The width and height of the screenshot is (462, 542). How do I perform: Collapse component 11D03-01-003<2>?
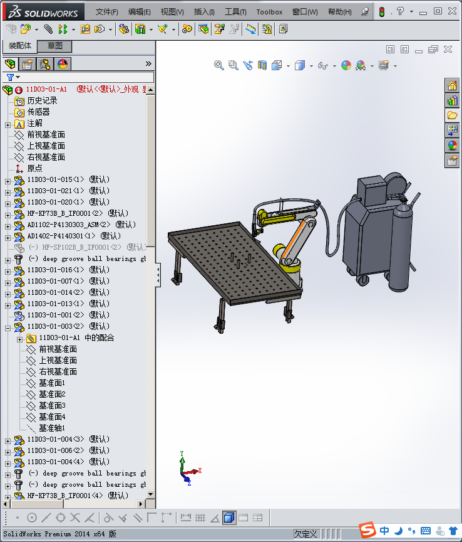coord(8,328)
